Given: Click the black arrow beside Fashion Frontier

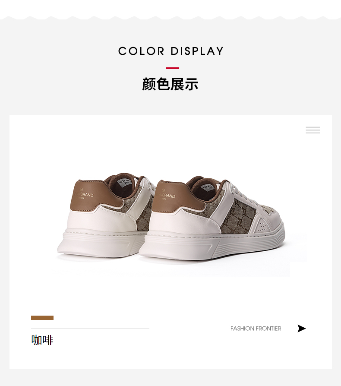Looking at the screenshot, I should (x=302, y=329).
